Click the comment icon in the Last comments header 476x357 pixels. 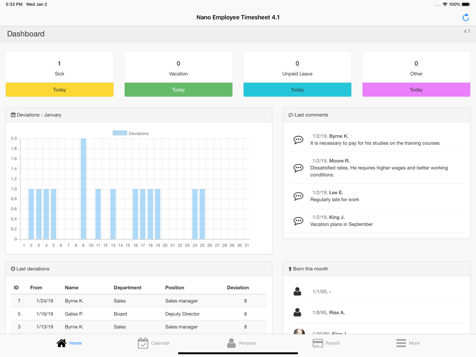pos(290,115)
